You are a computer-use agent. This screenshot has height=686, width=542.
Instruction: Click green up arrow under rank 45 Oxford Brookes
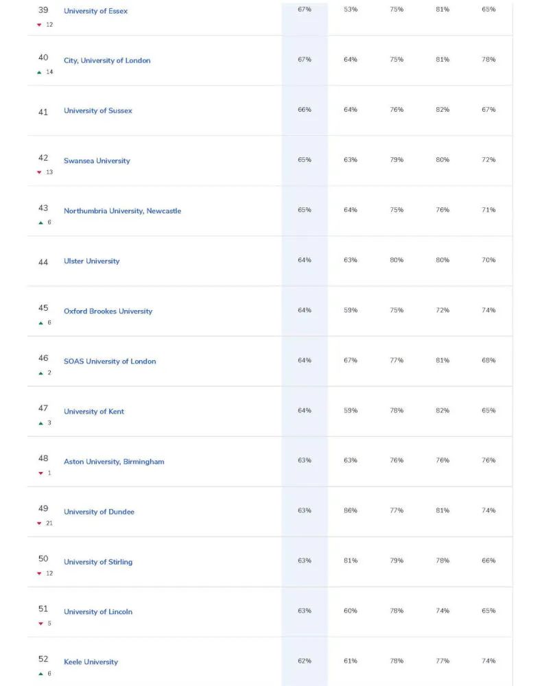40,323
